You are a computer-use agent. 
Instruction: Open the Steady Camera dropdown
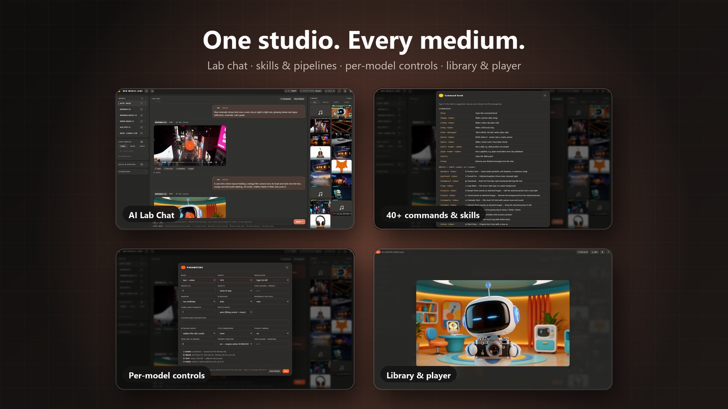tap(272, 333)
